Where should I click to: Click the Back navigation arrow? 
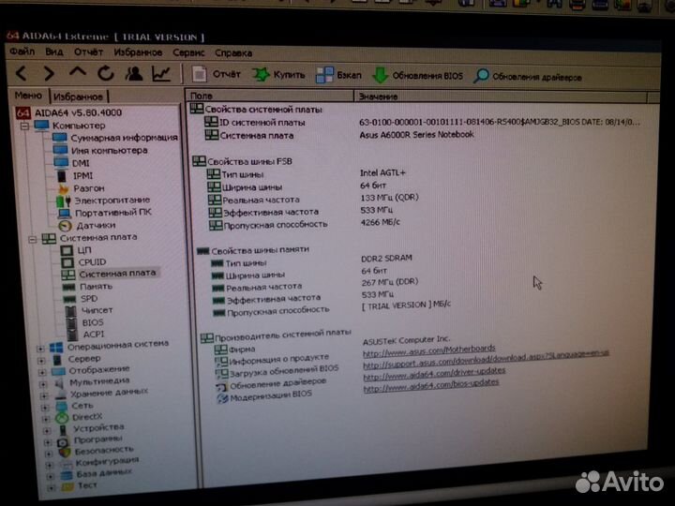(x=22, y=73)
